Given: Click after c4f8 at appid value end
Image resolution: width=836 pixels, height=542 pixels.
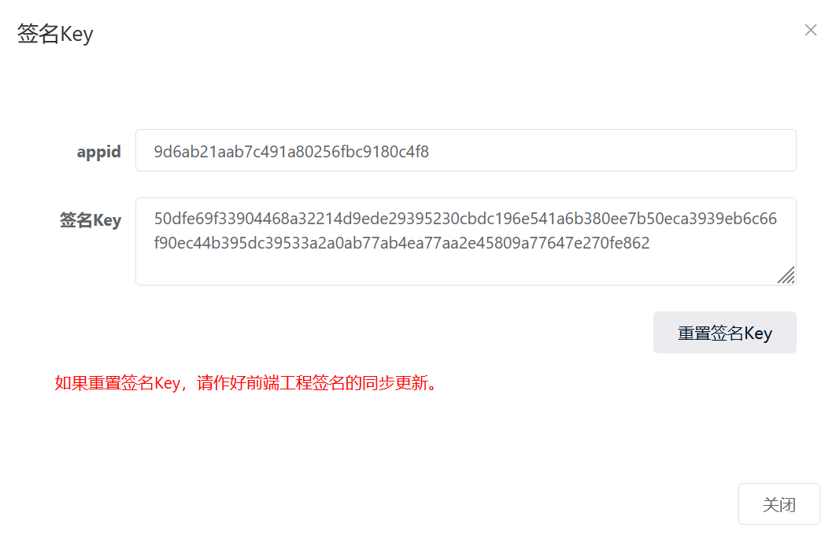Looking at the screenshot, I should pyautogui.click(x=430, y=152).
